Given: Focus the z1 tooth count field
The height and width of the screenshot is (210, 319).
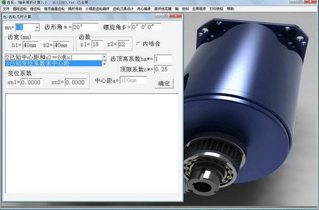Looking at the screenshot, I should [x=97, y=44].
